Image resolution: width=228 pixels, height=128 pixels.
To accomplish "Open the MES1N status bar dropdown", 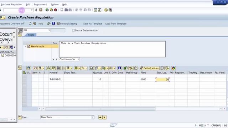I will (208, 125).
